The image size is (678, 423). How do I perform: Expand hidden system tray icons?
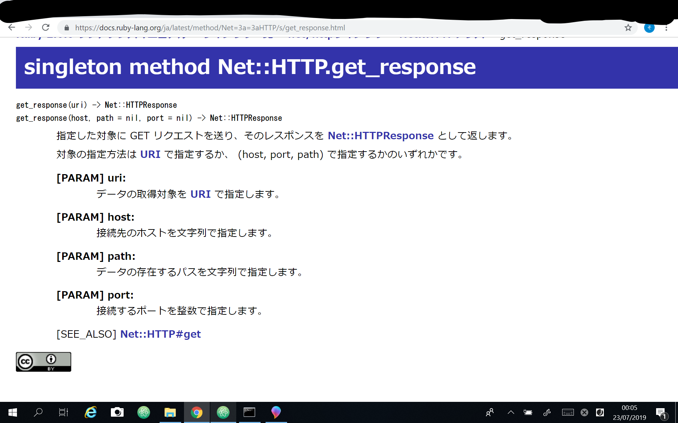511,412
